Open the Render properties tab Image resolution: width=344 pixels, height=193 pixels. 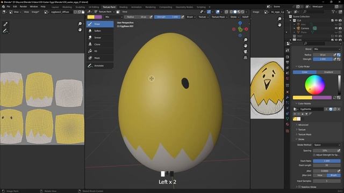[x=288, y=57]
